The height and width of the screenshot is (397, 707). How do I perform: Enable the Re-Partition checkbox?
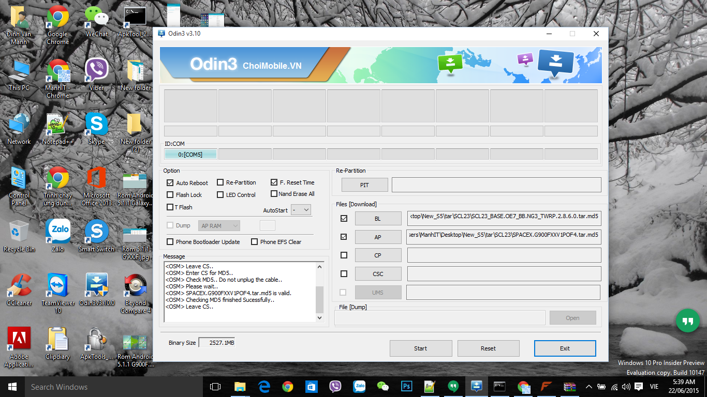[220, 182]
